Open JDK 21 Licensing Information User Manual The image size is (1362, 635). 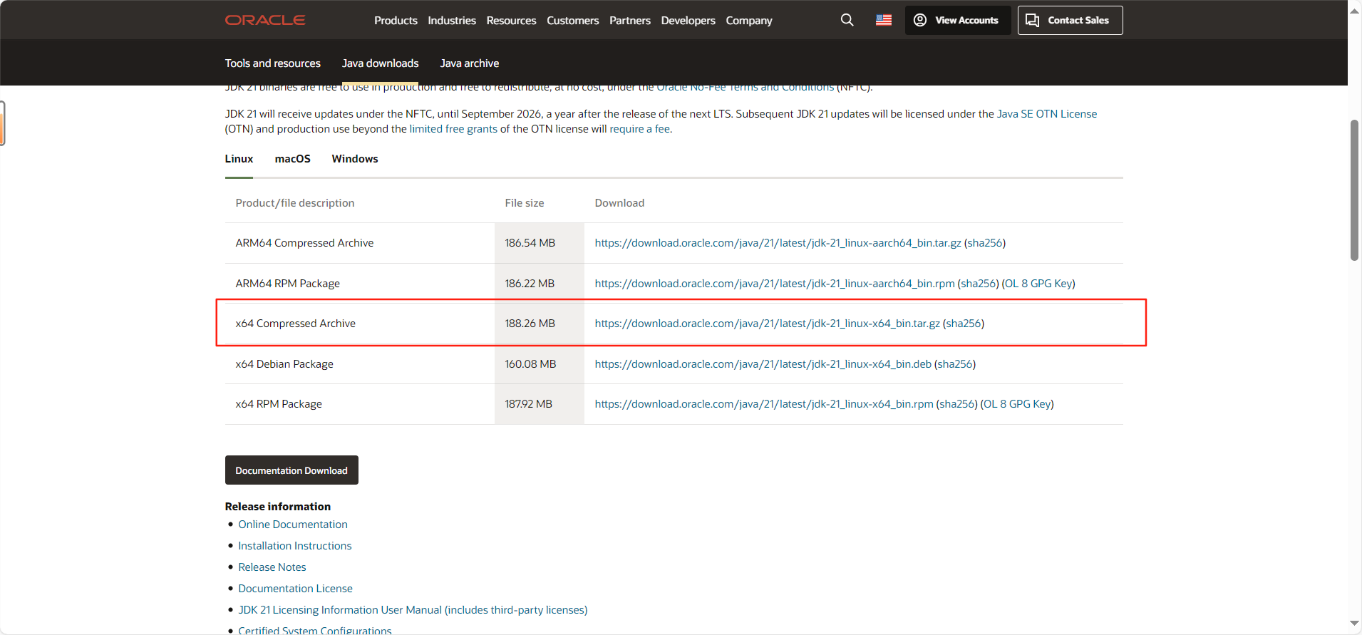tap(413, 610)
